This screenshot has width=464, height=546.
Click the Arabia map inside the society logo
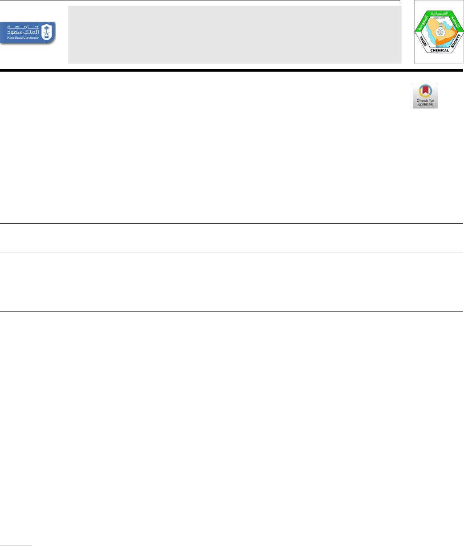[441, 33]
